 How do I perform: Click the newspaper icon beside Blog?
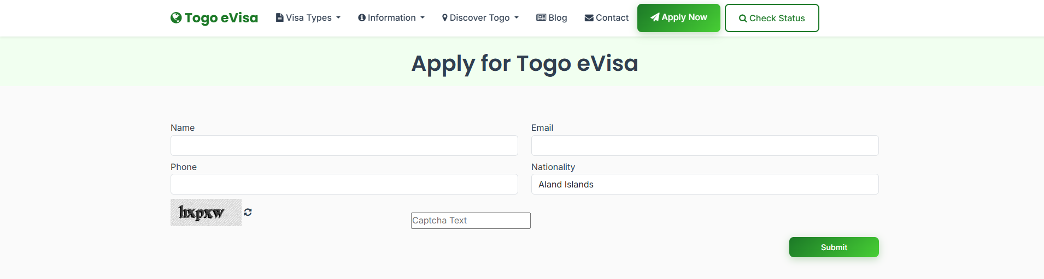(541, 17)
